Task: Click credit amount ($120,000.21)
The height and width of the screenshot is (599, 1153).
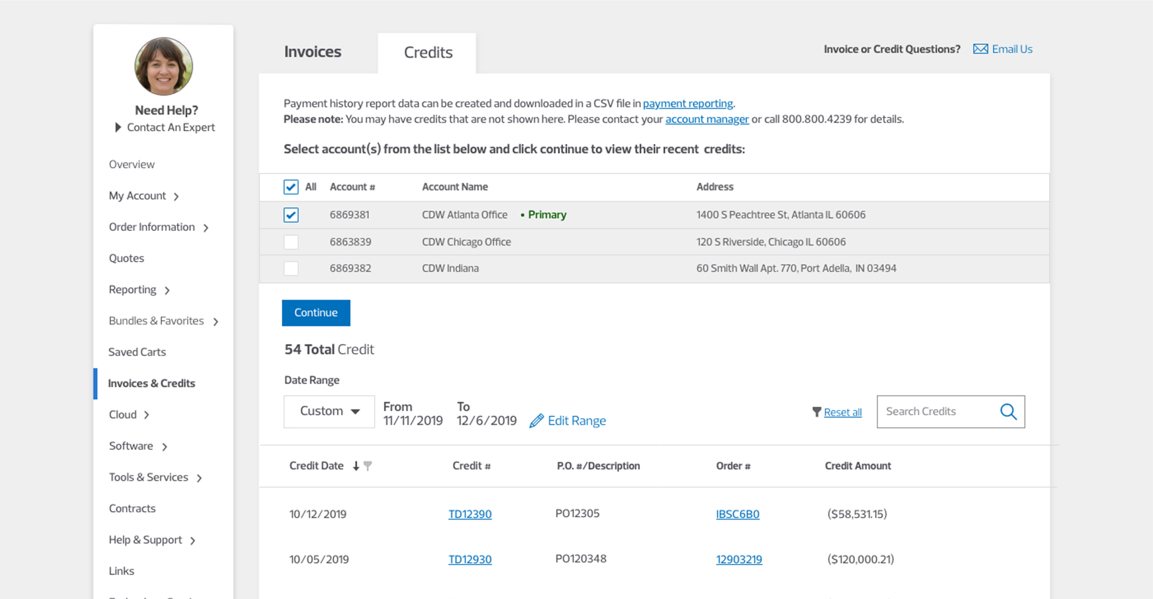Action: 860,559
